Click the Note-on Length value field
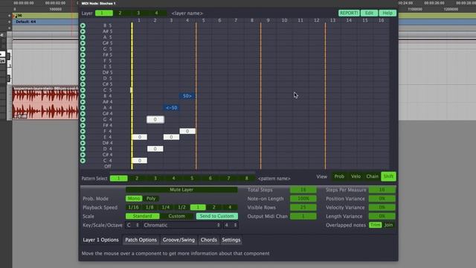476x268 pixels. point(303,199)
